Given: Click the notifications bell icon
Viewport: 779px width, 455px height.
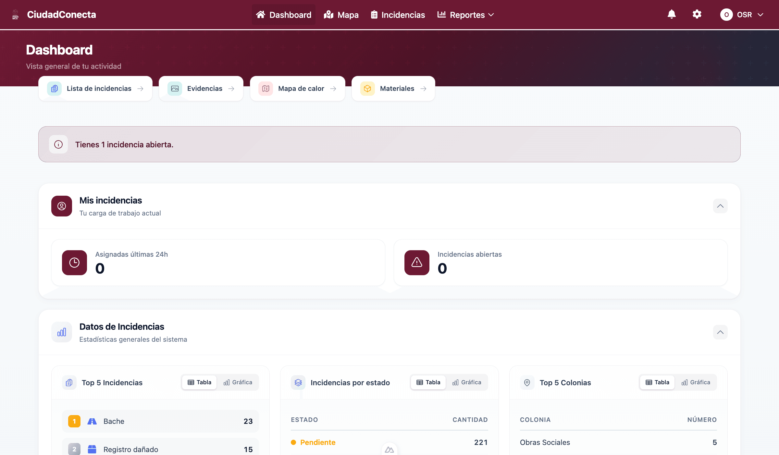Looking at the screenshot, I should tap(671, 14).
